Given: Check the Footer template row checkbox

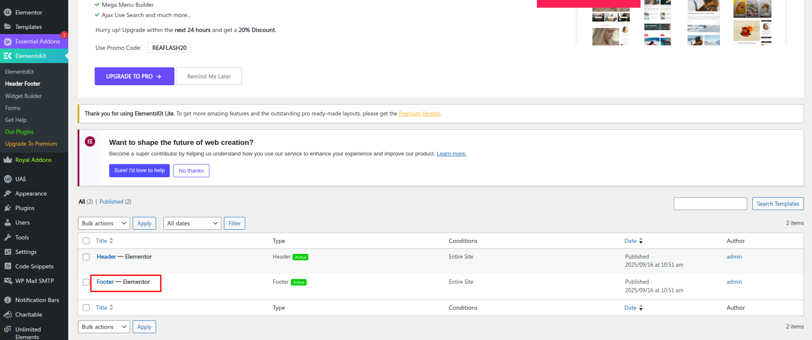Looking at the screenshot, I should [x=86, y=282].
